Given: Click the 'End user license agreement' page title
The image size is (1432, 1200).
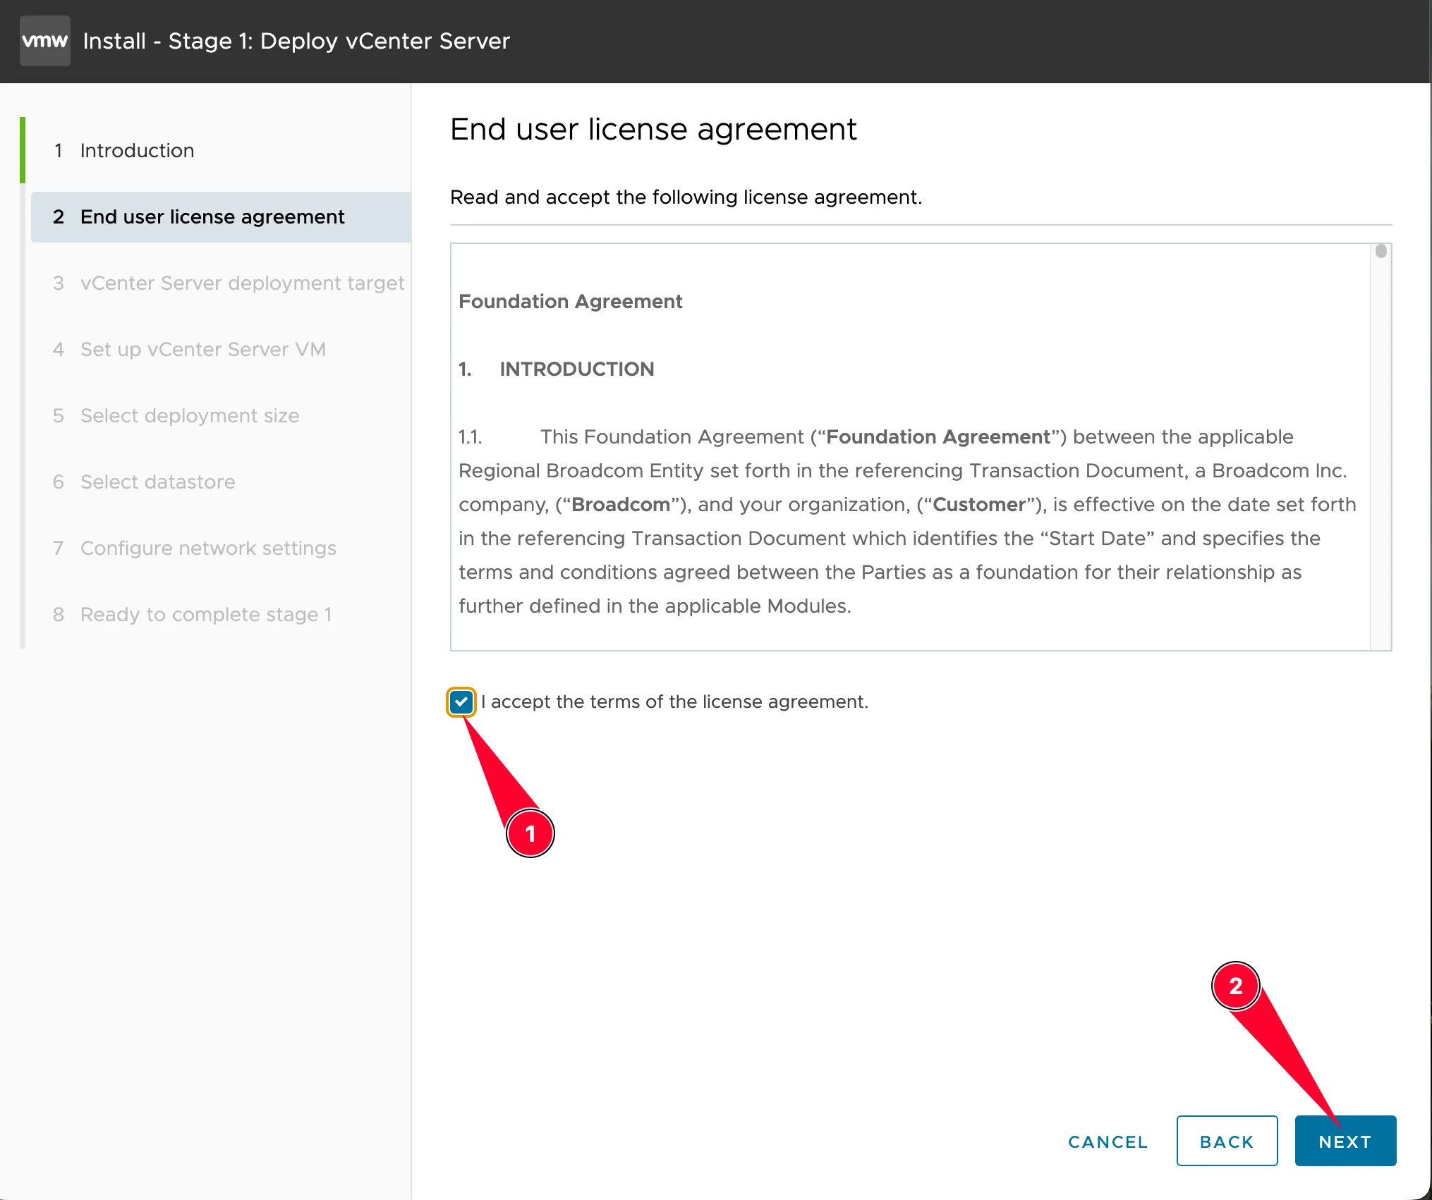Looking at the screenshot, I should pyautogui.click(x=653, y=130).
